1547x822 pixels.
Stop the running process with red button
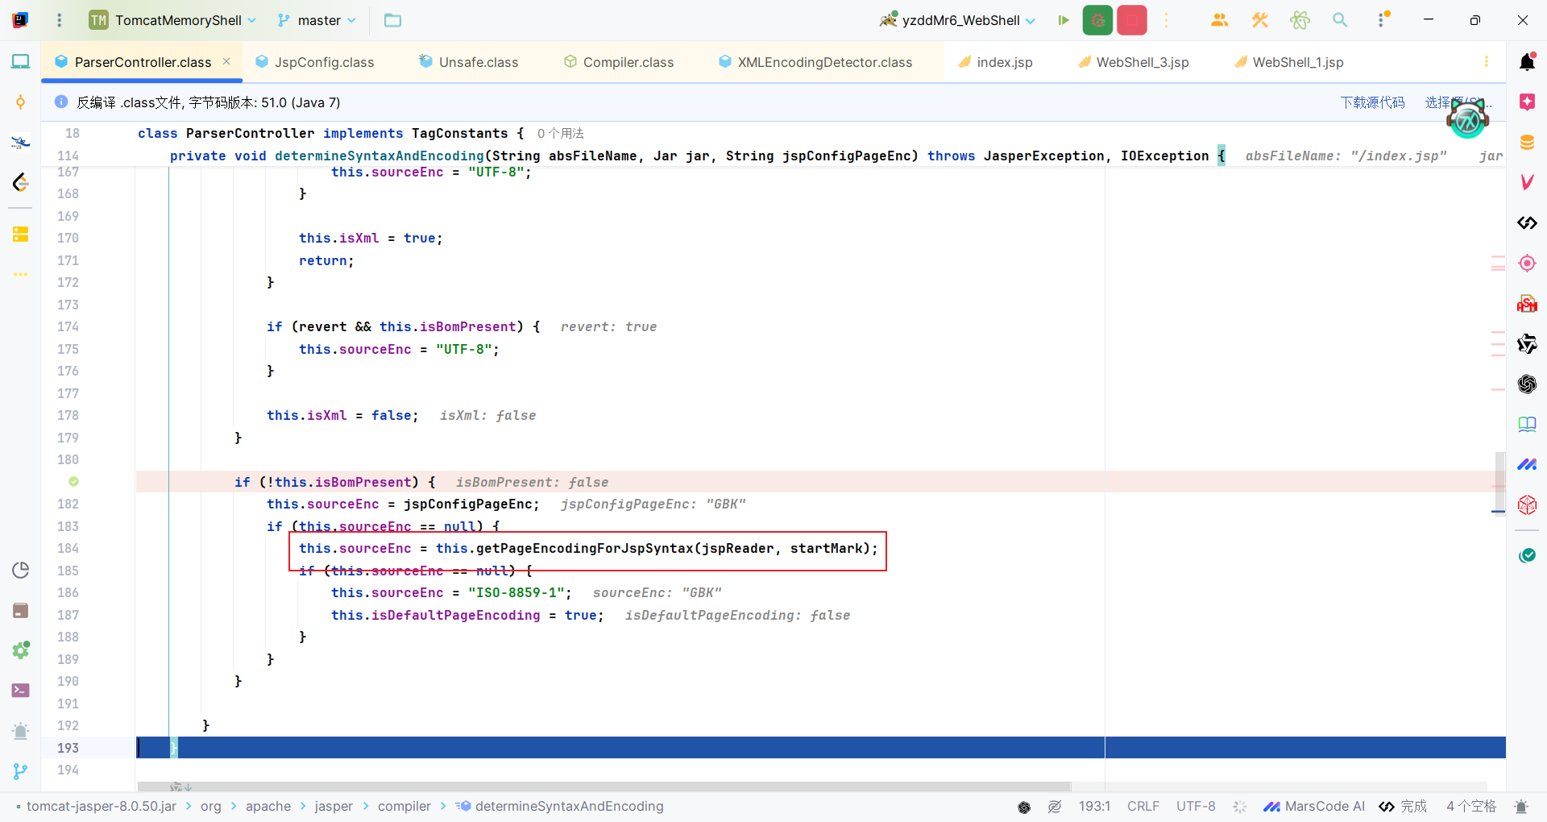(x=1132, y=20)
